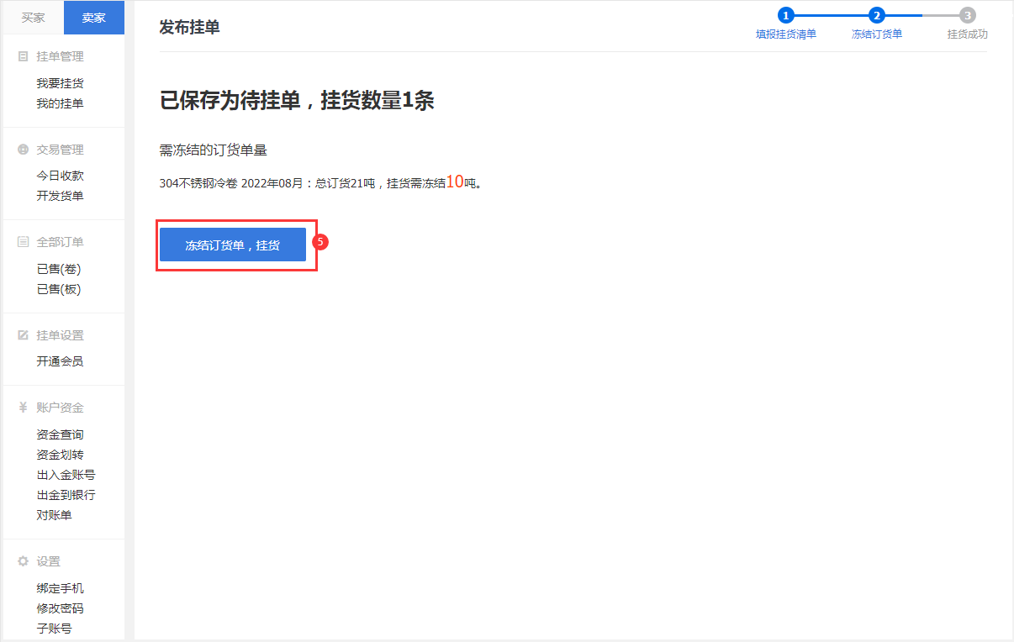The image size is (1014, 642).
Task: Click the 挂单设置 section edit icon
Action: pyautogui.click(x=24, y=335)
